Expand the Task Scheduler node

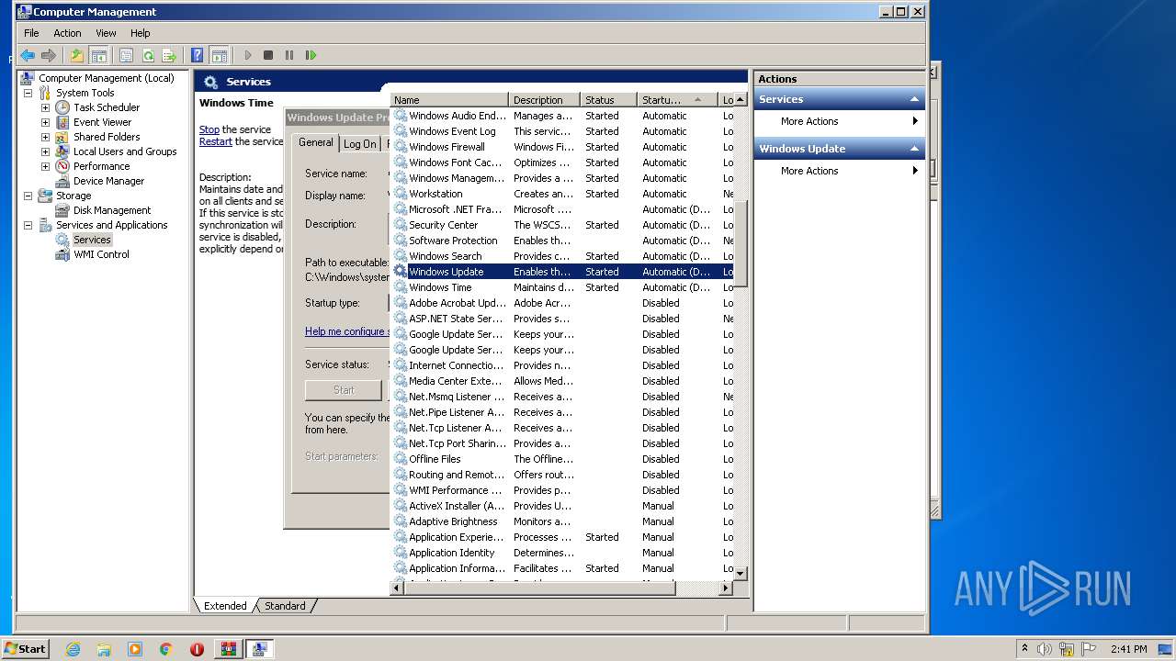point(45,107)
